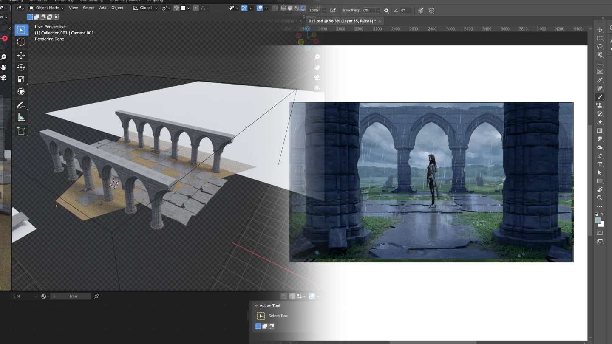Toggle Photoshop Quick Mask mode

click(600, 233)
